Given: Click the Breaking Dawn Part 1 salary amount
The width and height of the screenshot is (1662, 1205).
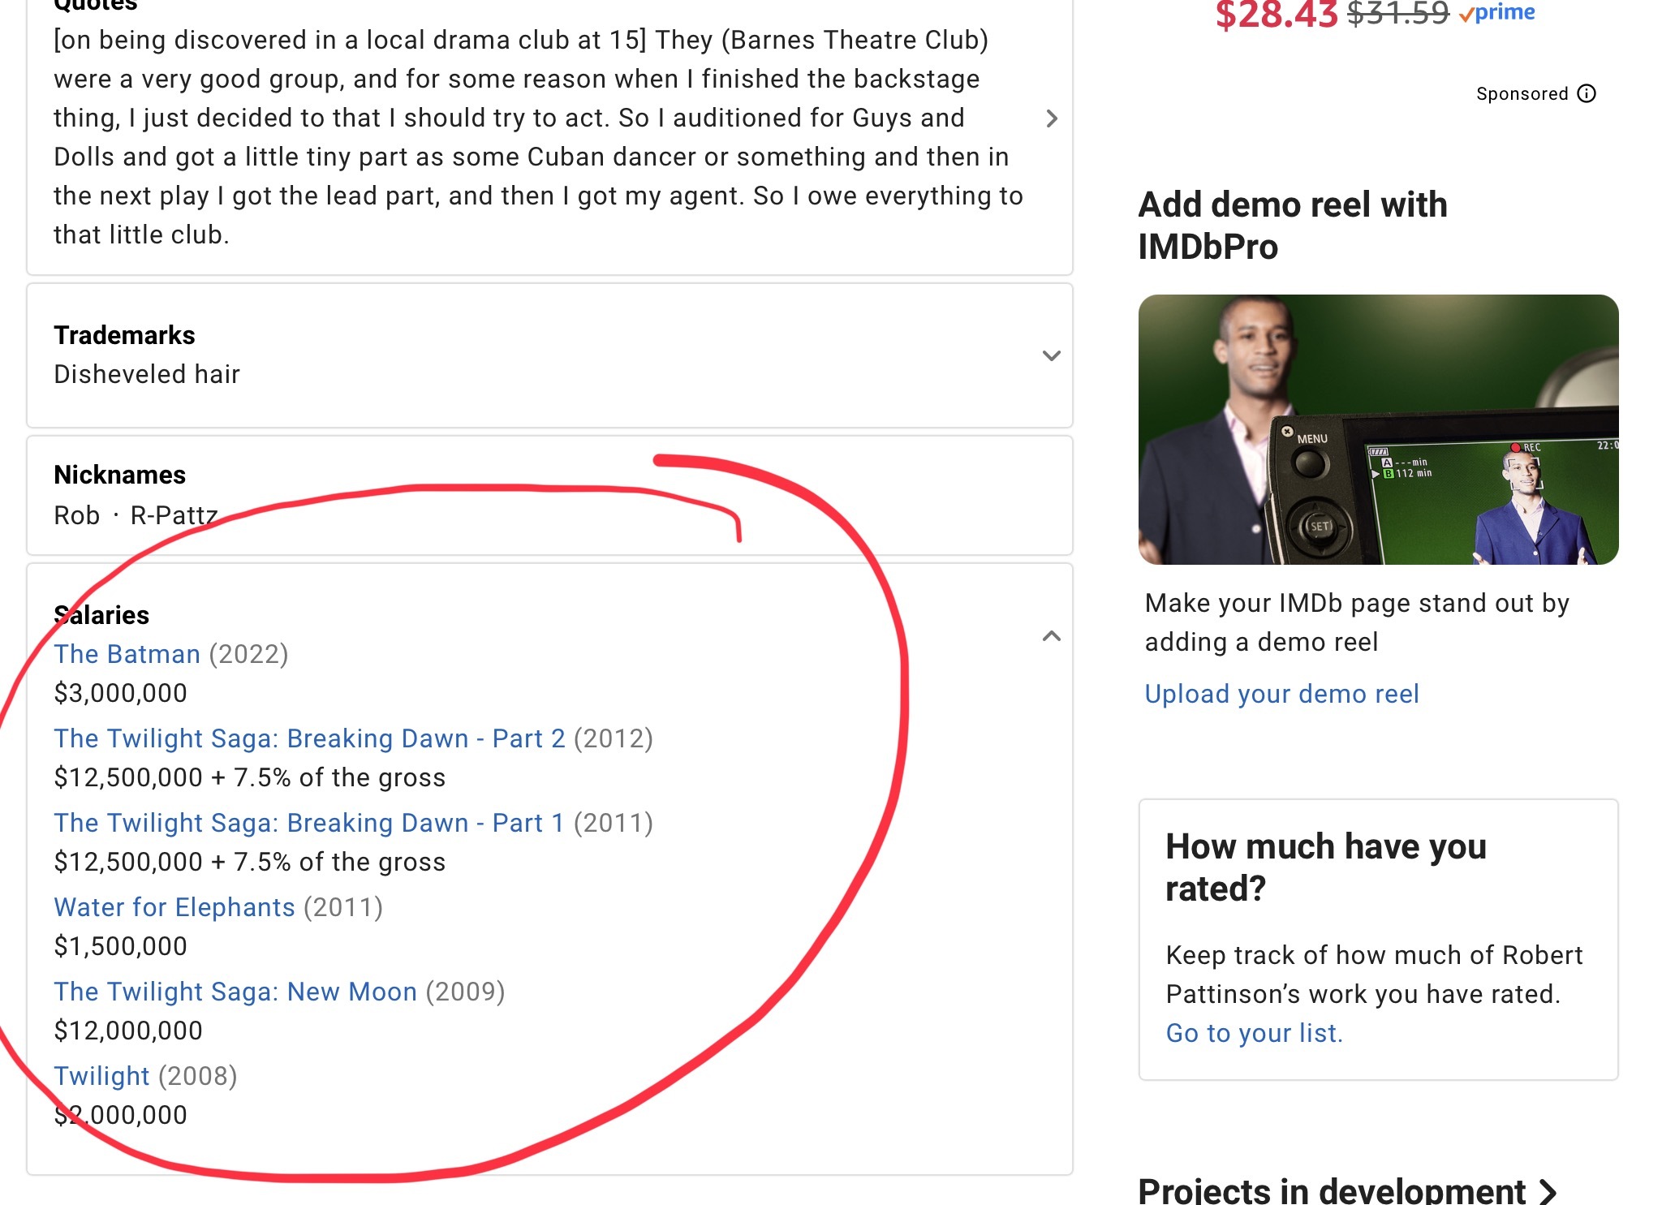Looking at the screenshot, I should point(249,862).
